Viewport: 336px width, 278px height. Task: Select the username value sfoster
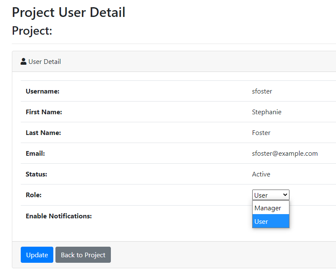tap(262, 91)
